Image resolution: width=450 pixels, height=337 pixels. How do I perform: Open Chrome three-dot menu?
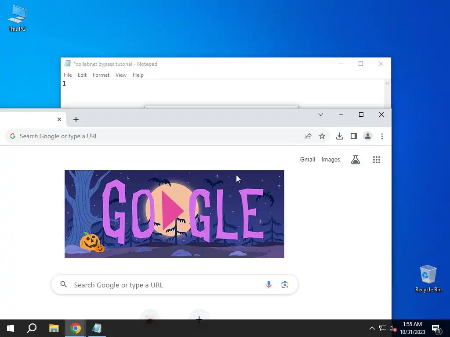pos(382,136)
